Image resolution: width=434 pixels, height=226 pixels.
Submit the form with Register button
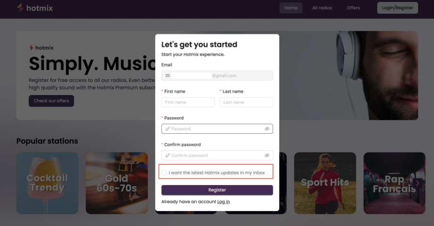(x=217, y=190)
